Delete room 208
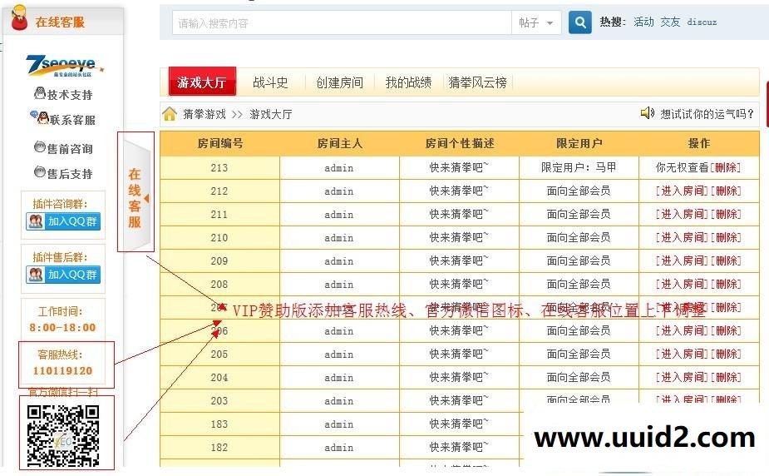This screenshot has width=769, height=476. 725,284
